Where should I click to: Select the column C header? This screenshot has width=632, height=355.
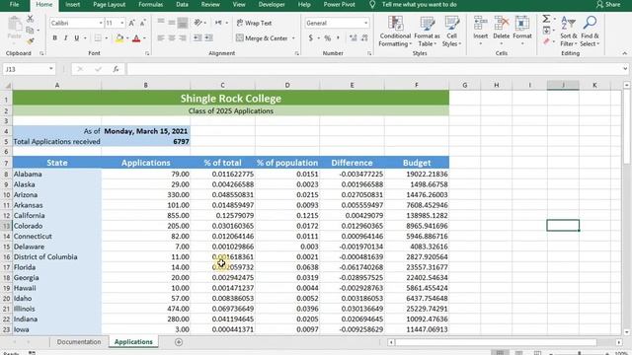[x=222, y=85]
